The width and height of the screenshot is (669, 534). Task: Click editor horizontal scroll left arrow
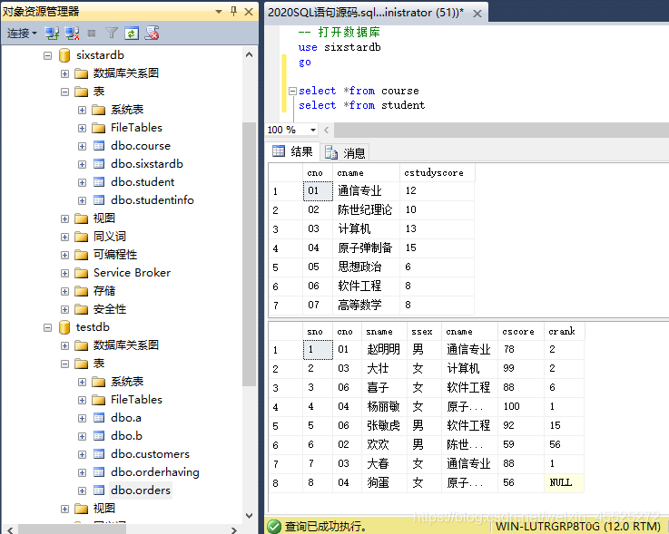tap(327, 130)
